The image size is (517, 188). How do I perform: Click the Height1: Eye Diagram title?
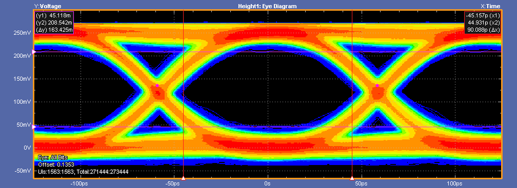coord(267,6)
